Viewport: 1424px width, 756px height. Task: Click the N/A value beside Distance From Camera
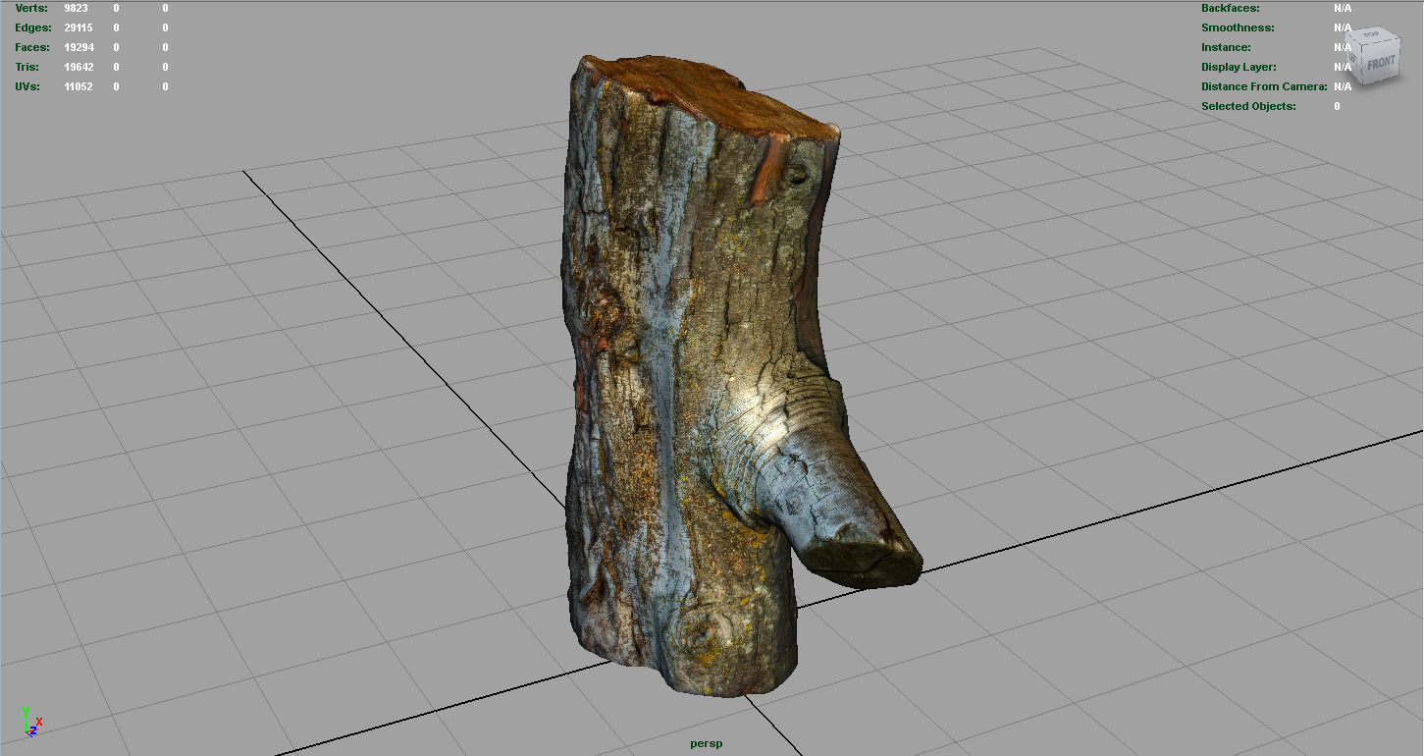(1343, 86)
